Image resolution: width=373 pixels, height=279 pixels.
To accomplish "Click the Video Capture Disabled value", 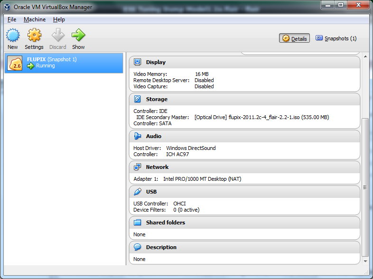I will 204,86.
